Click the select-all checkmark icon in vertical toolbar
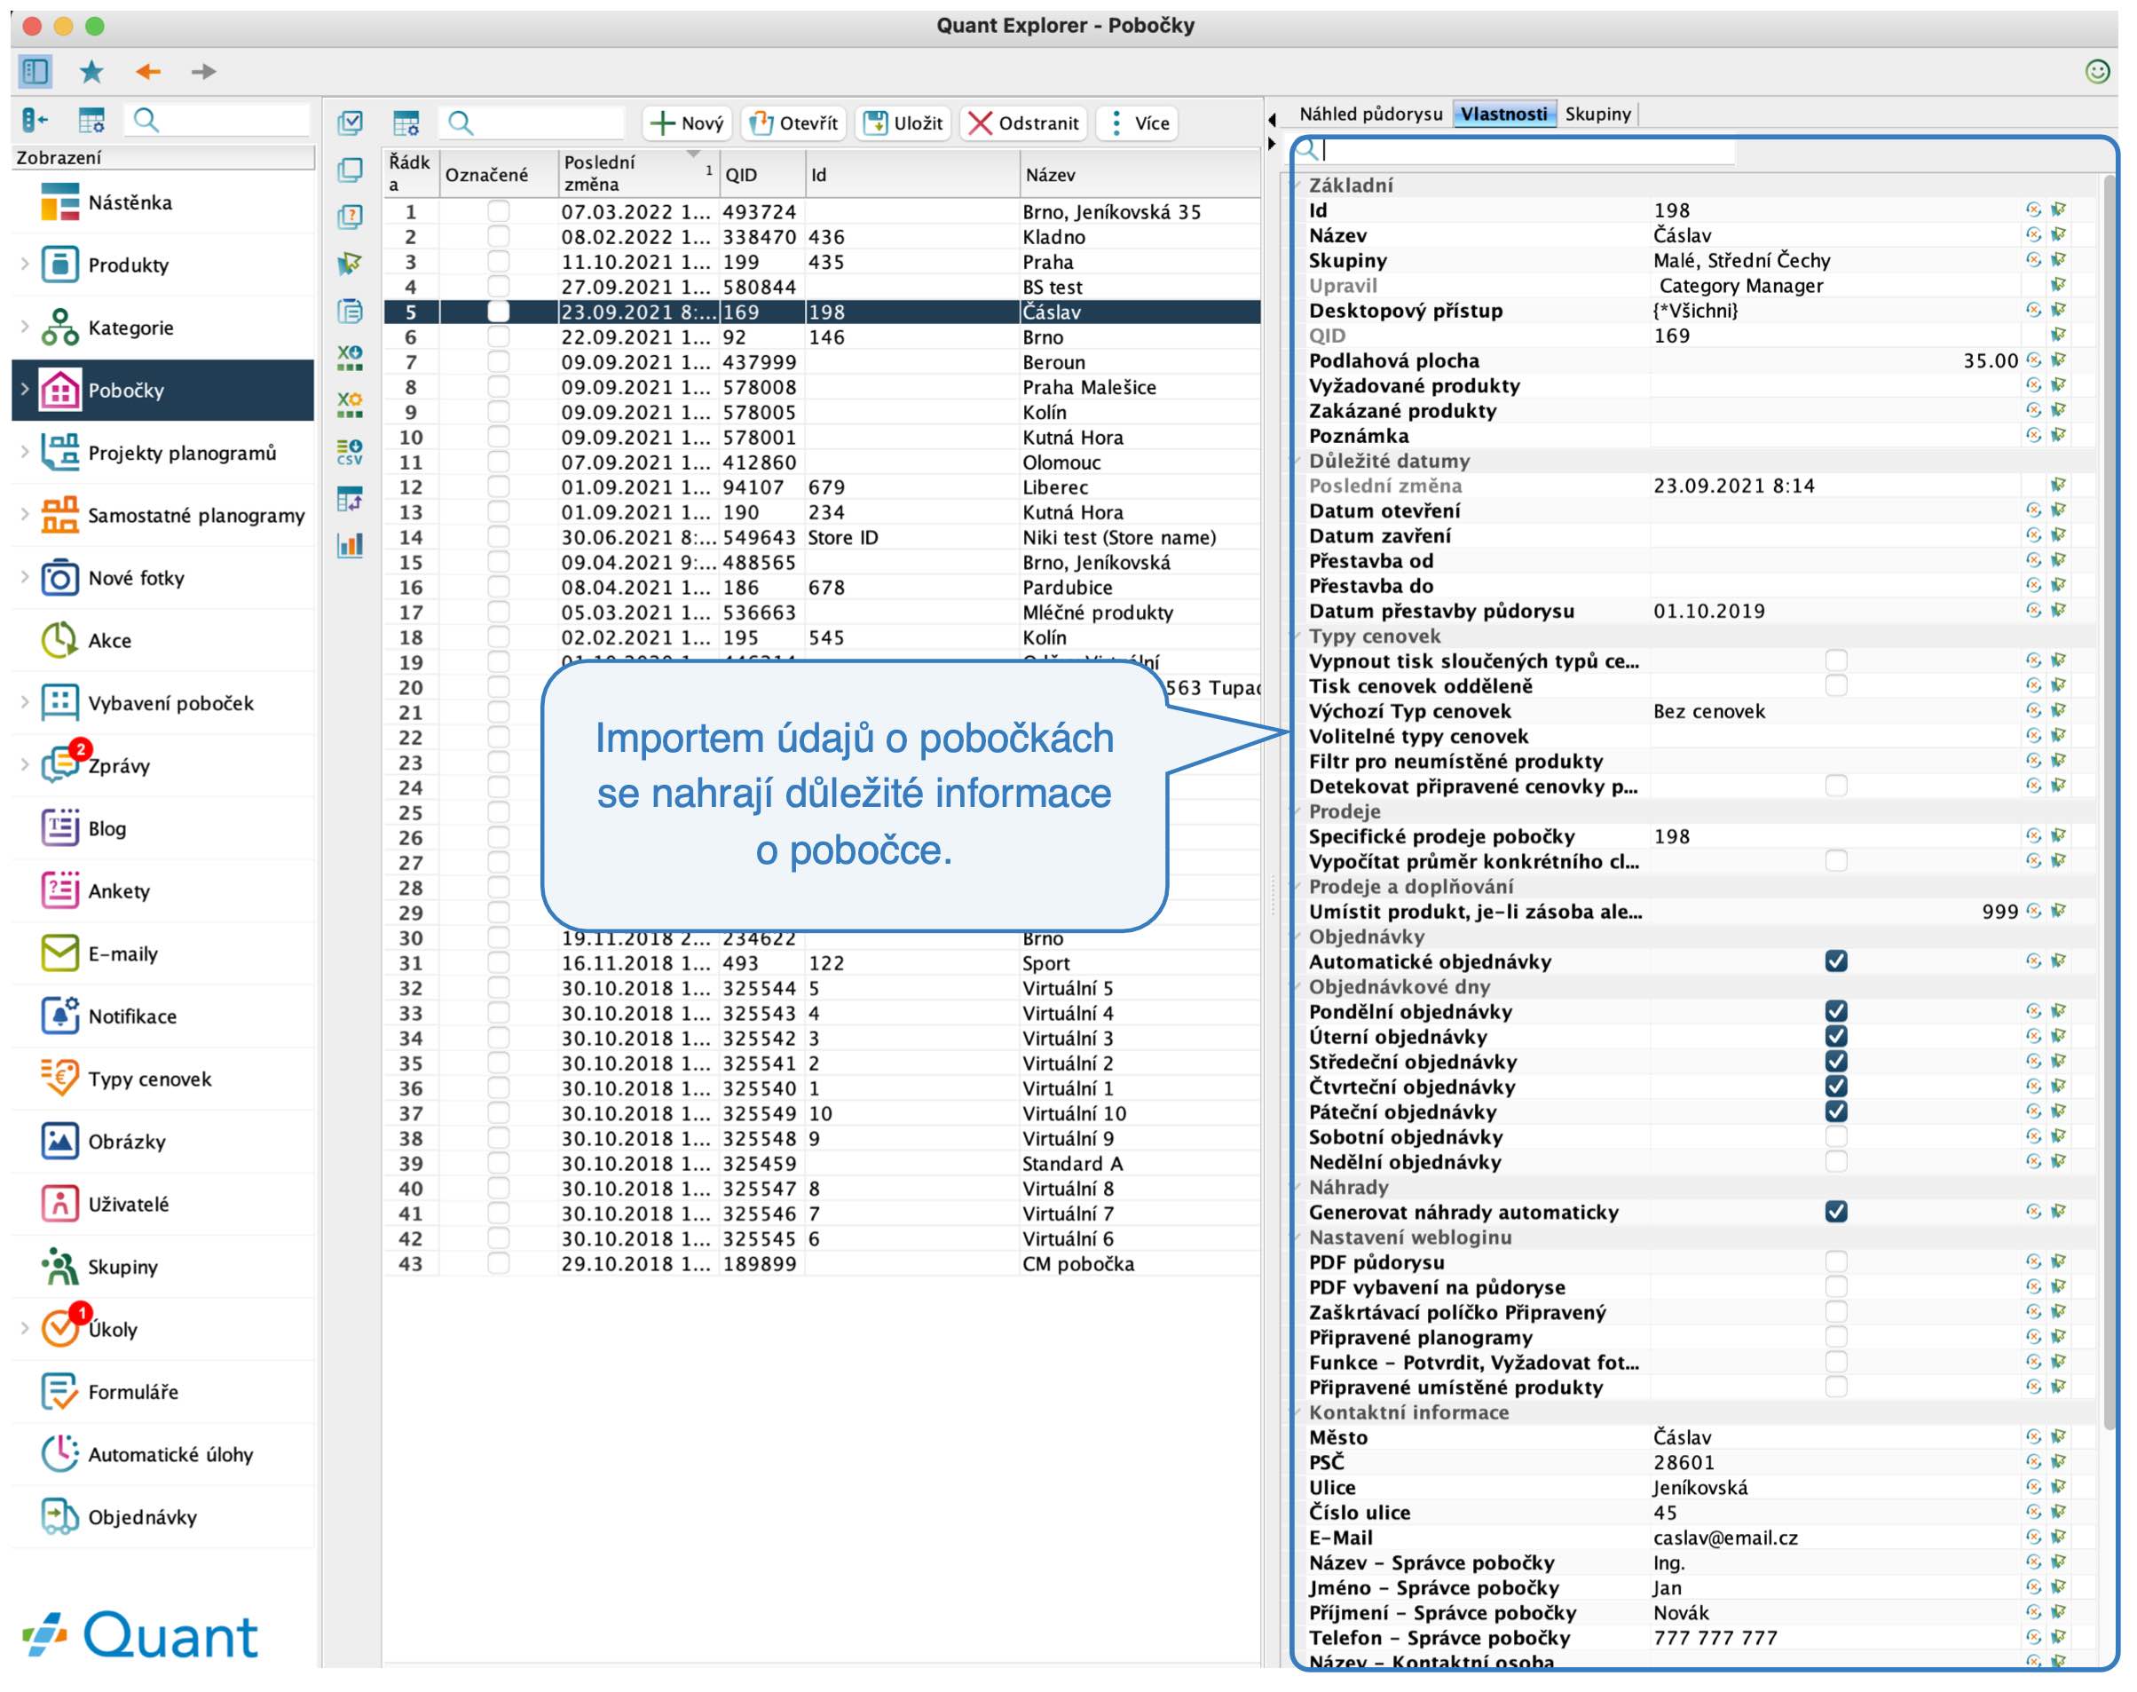Image resolution: width=2137 pixels, height=1692 pixels. point(350,123)
